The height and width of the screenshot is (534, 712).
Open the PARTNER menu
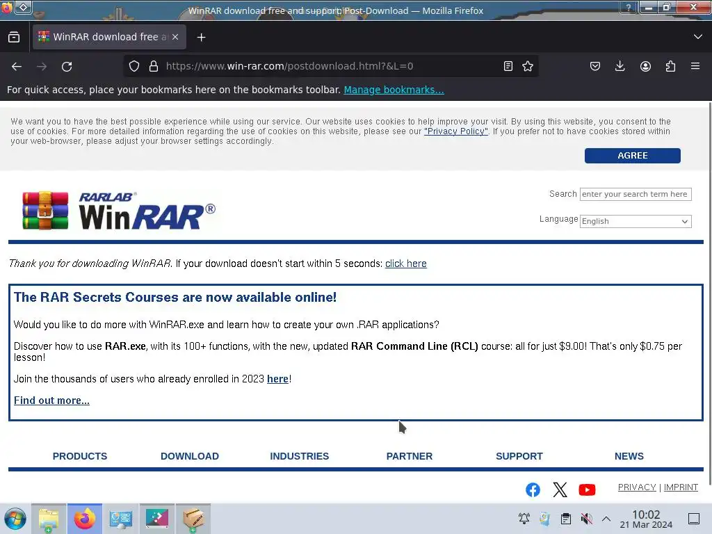click(409, 456)
